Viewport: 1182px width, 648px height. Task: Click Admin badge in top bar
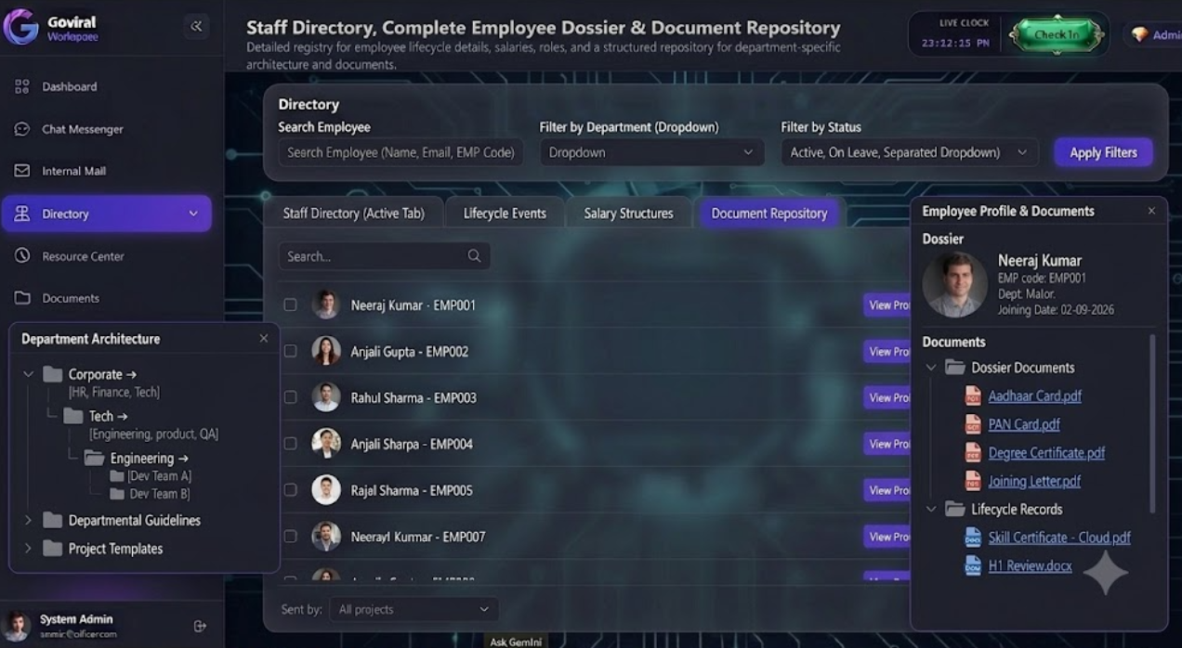[x=1153, y=34]
